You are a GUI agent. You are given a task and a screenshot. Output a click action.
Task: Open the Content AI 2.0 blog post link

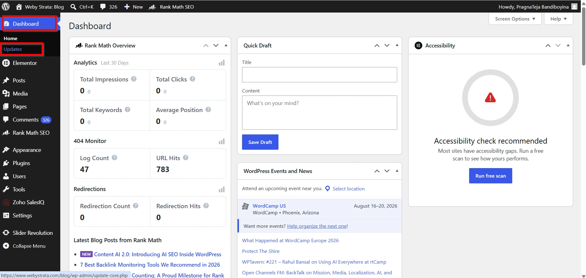158,254
